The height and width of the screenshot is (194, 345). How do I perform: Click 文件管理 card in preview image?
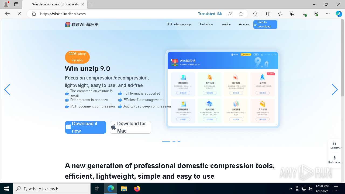[262, 111]
